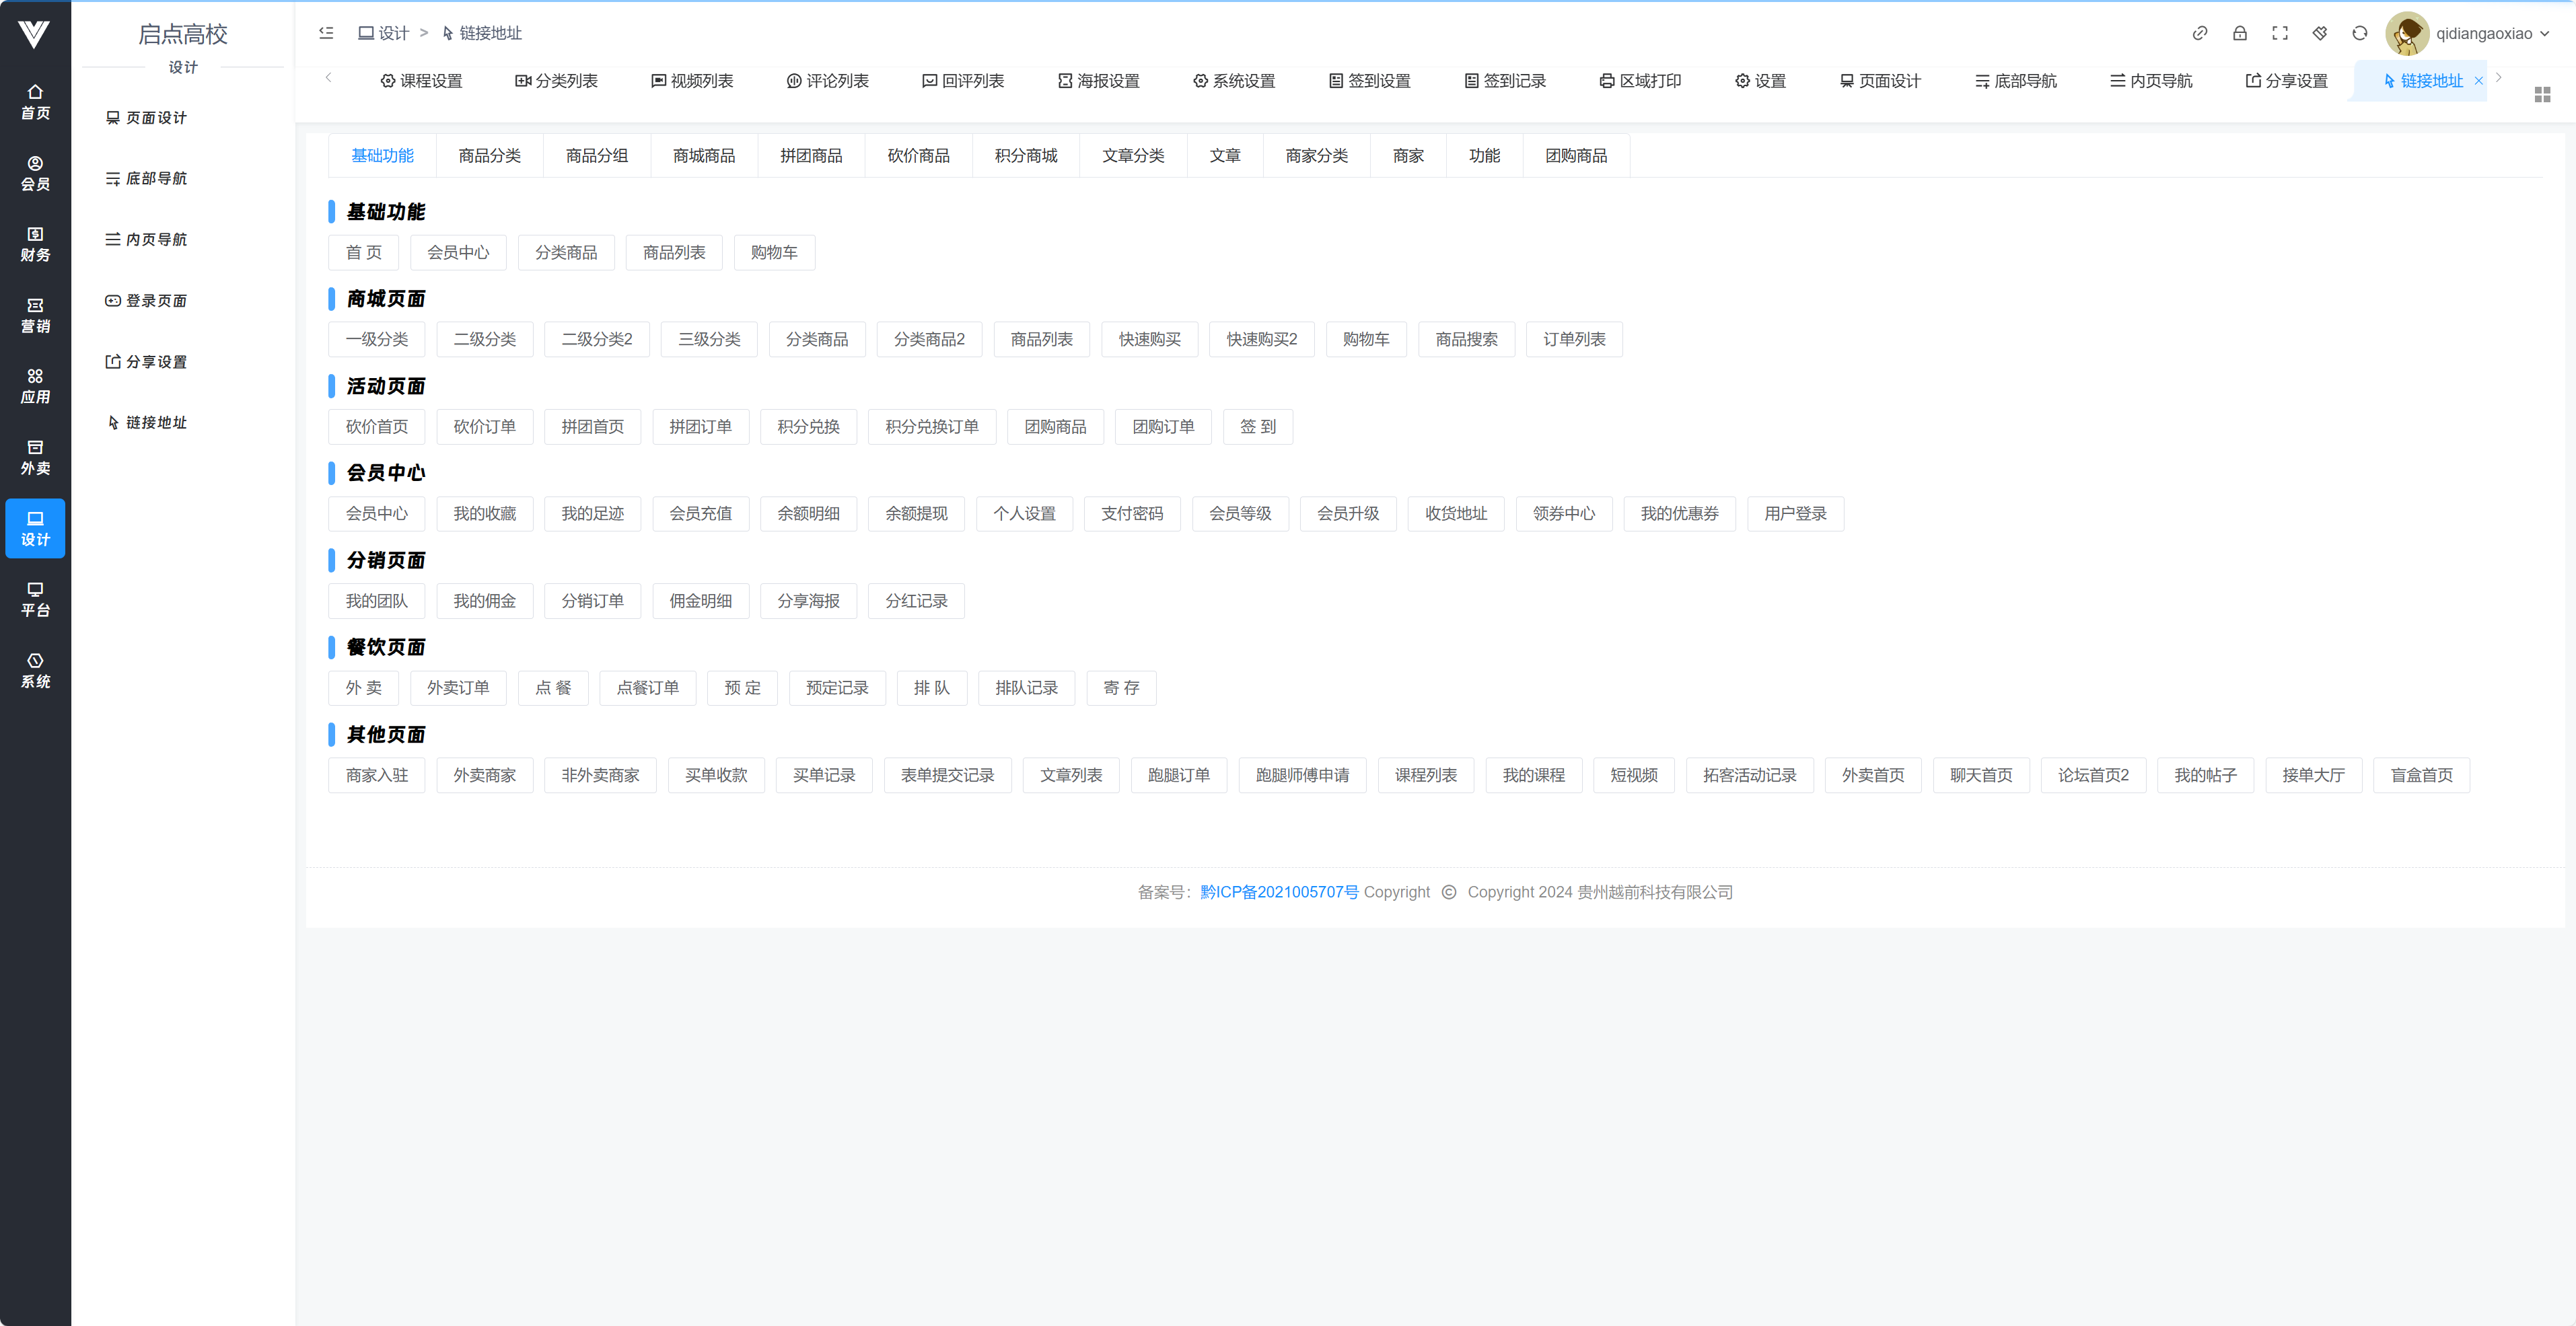Image resolution: width=2576 pixels, height=1326 pixels.
Task: Open the grid tab-list icon at right
Action: 2542,94
